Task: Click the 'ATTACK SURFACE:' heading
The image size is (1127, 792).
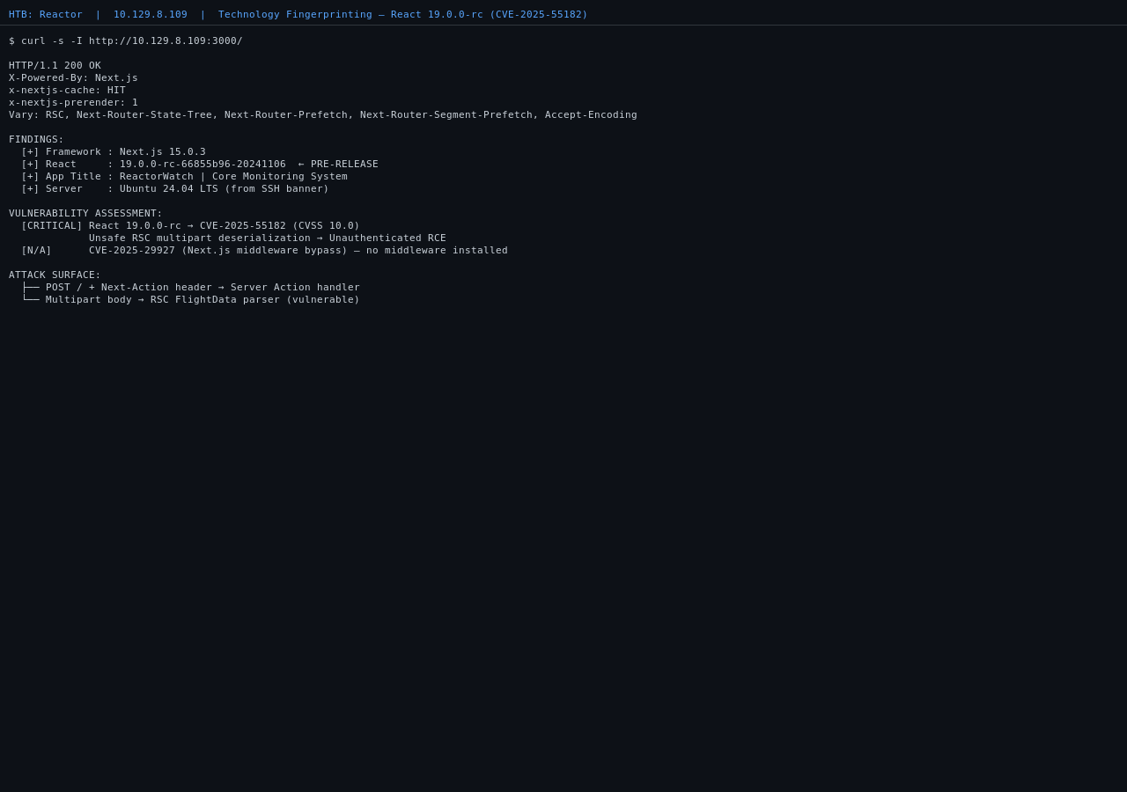Action: [55, 275]
